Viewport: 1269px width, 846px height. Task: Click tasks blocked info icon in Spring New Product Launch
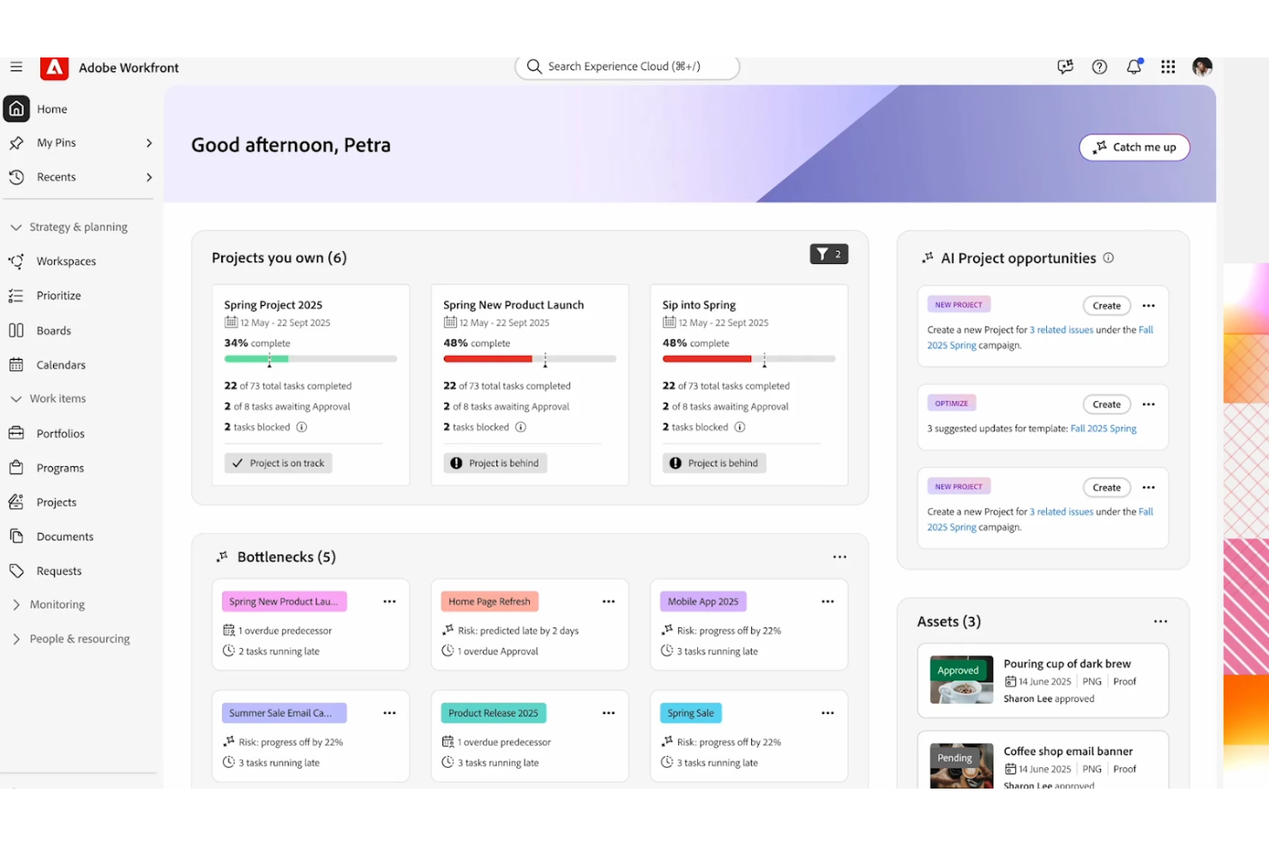pos(520,427)
